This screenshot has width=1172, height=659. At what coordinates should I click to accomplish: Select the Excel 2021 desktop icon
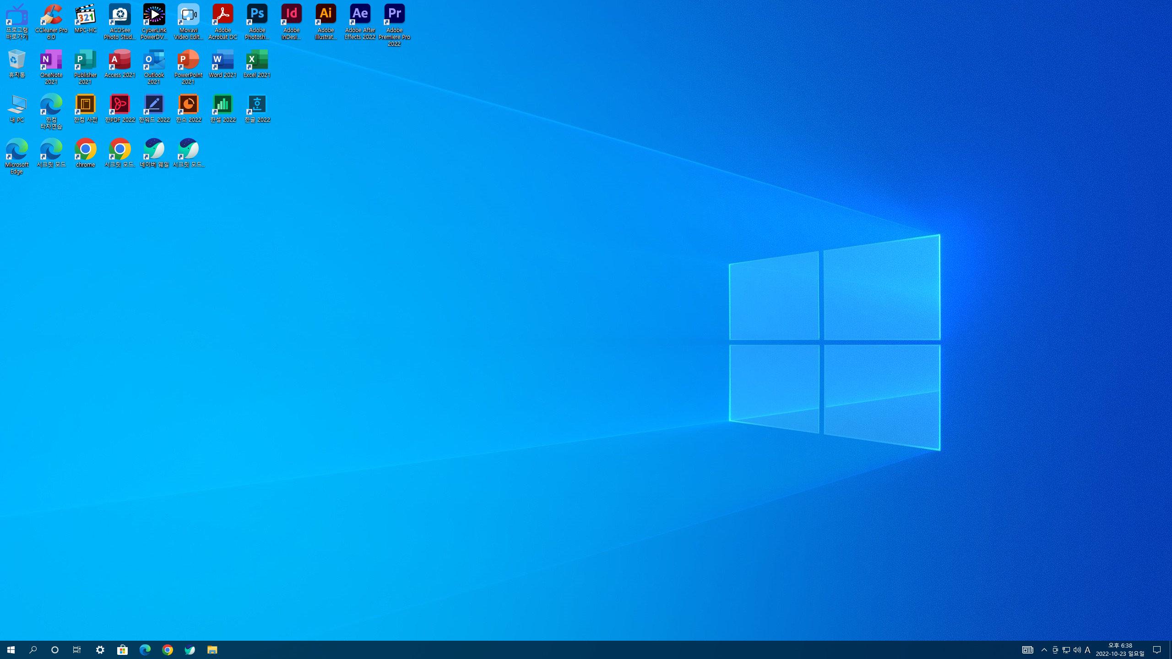point(257,64)
